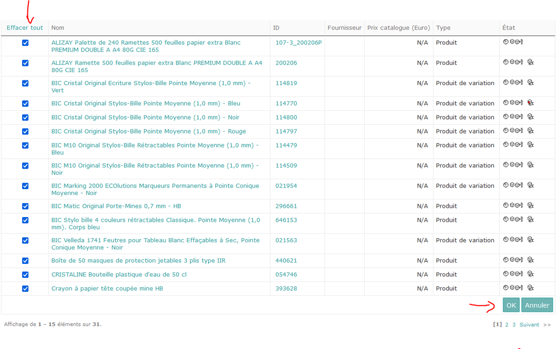Sort by Prix catalogue (Euro) header

pyautogui.click(x=398, y=28)
